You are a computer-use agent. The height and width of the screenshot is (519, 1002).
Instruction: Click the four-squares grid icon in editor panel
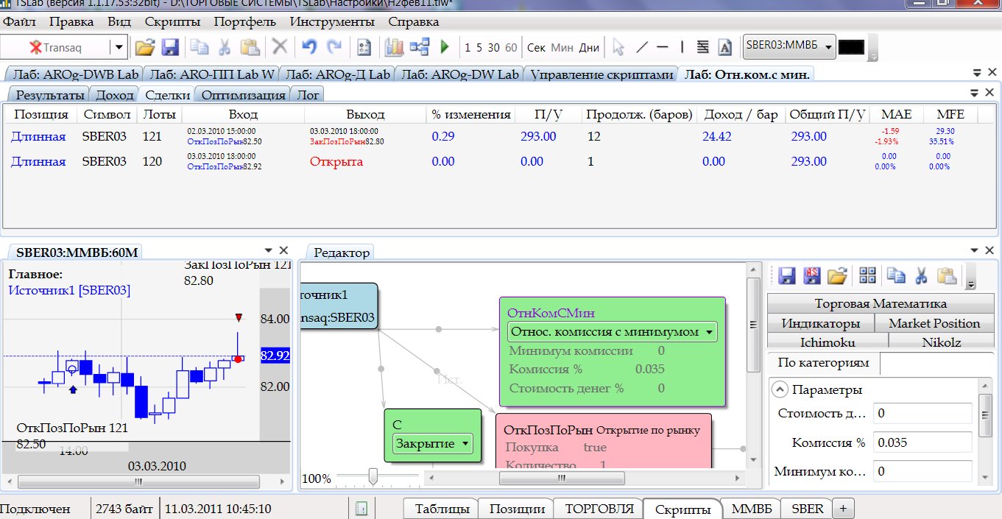[868, 276]
